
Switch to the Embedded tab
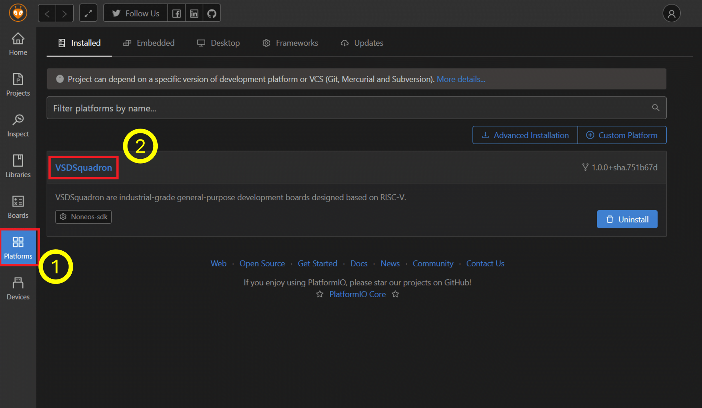coord(149,43)
